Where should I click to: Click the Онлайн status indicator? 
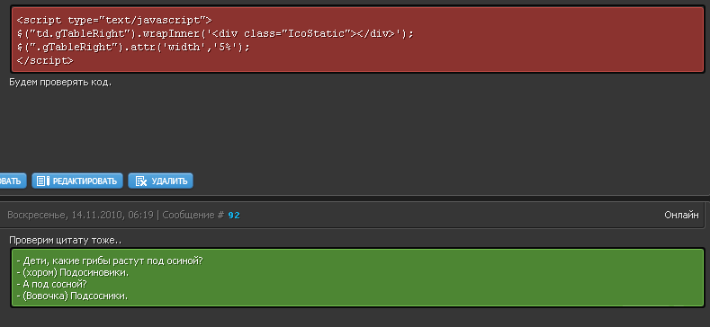[x=681, y=216]
